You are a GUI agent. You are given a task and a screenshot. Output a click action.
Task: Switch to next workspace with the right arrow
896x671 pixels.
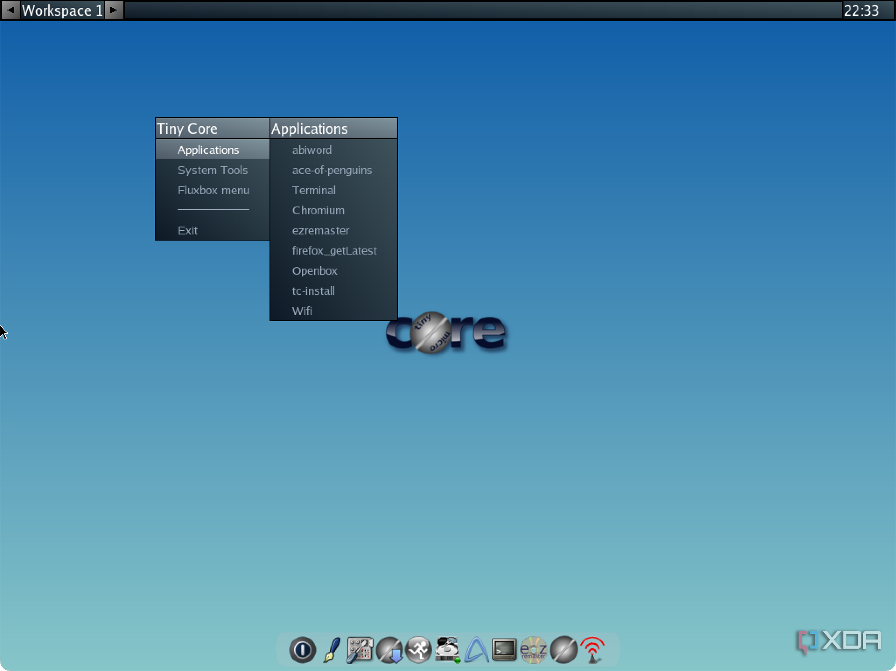coord(114,10)
